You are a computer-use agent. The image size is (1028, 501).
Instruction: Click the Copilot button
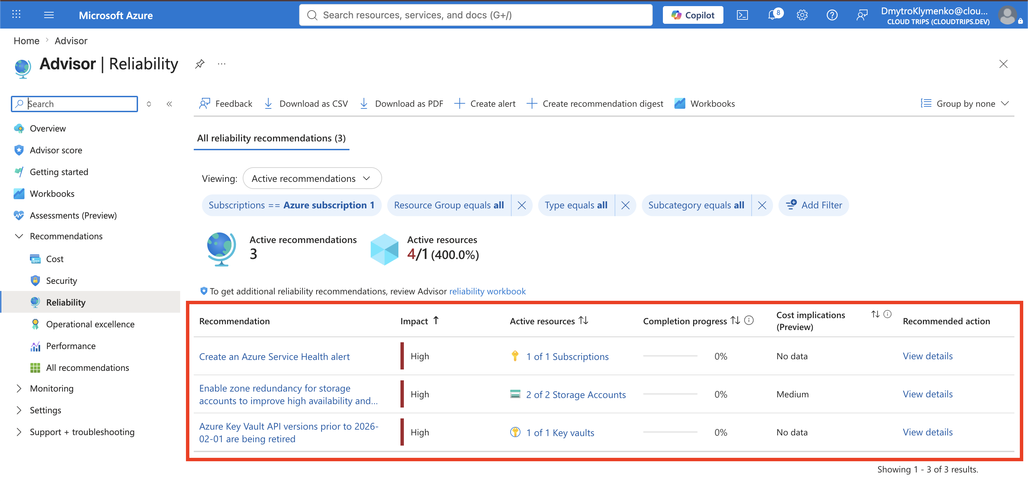[693, 15]
